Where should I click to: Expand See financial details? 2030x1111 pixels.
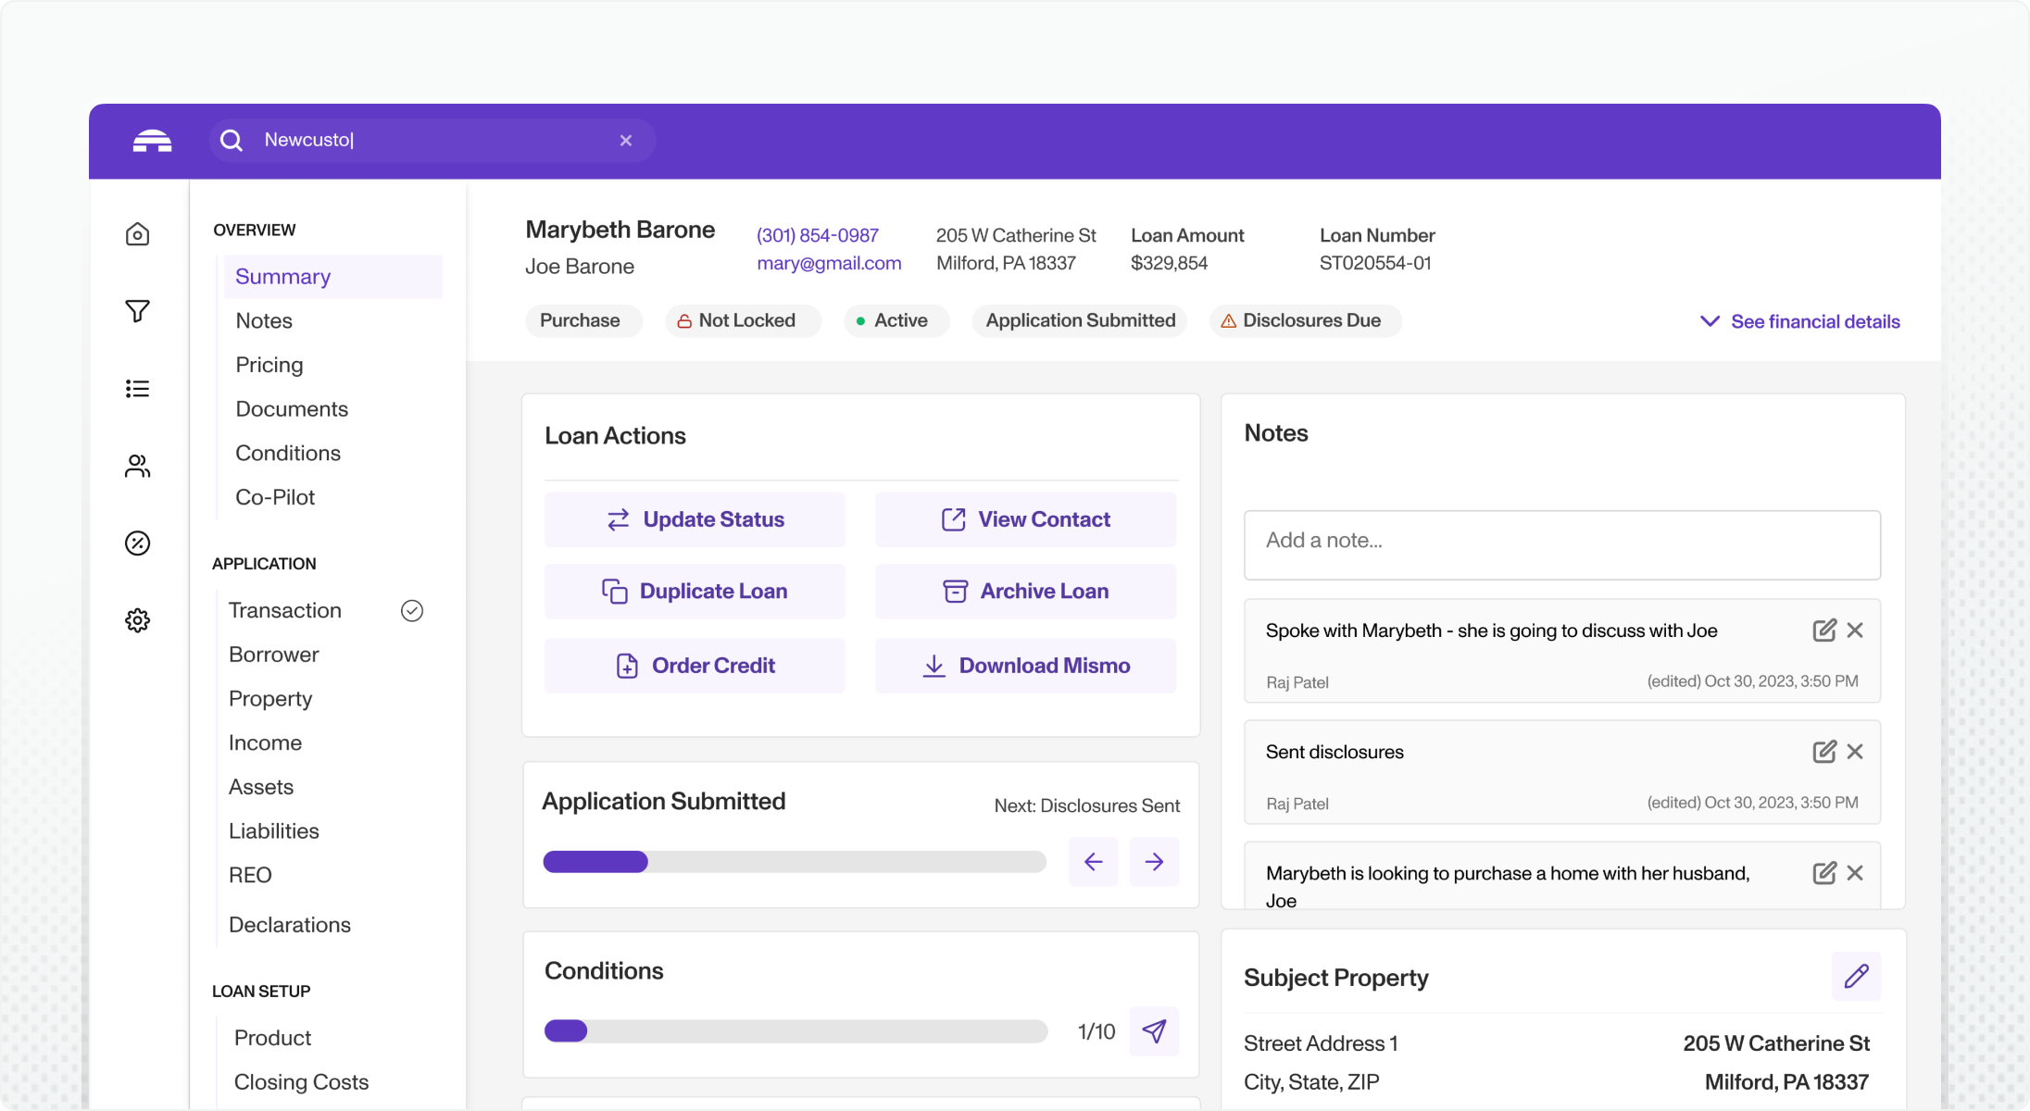pos(1800,321)
